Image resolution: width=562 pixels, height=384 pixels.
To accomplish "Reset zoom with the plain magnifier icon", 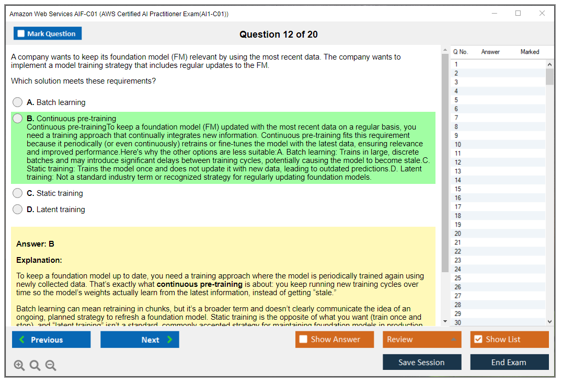I will click(35, 365).
